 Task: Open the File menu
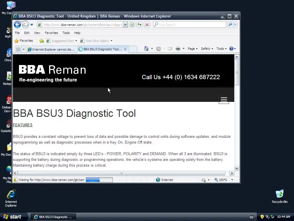tap(17, 33)
